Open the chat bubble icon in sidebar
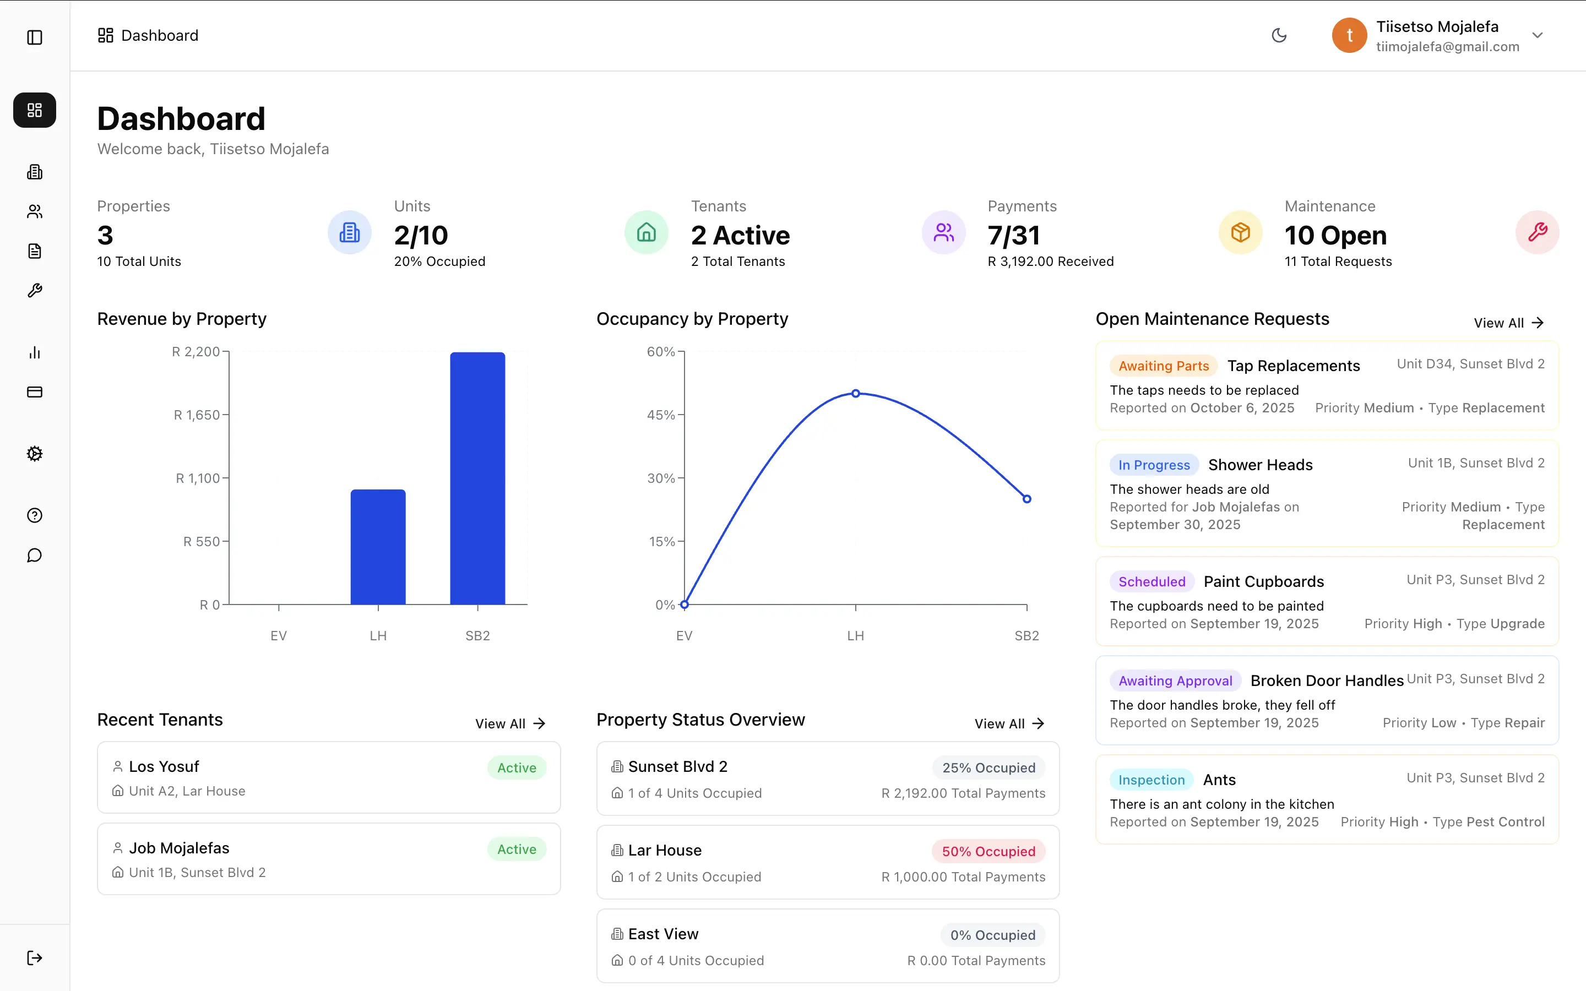The width and height of the screenshot is (1586, 991). (35, 556)
